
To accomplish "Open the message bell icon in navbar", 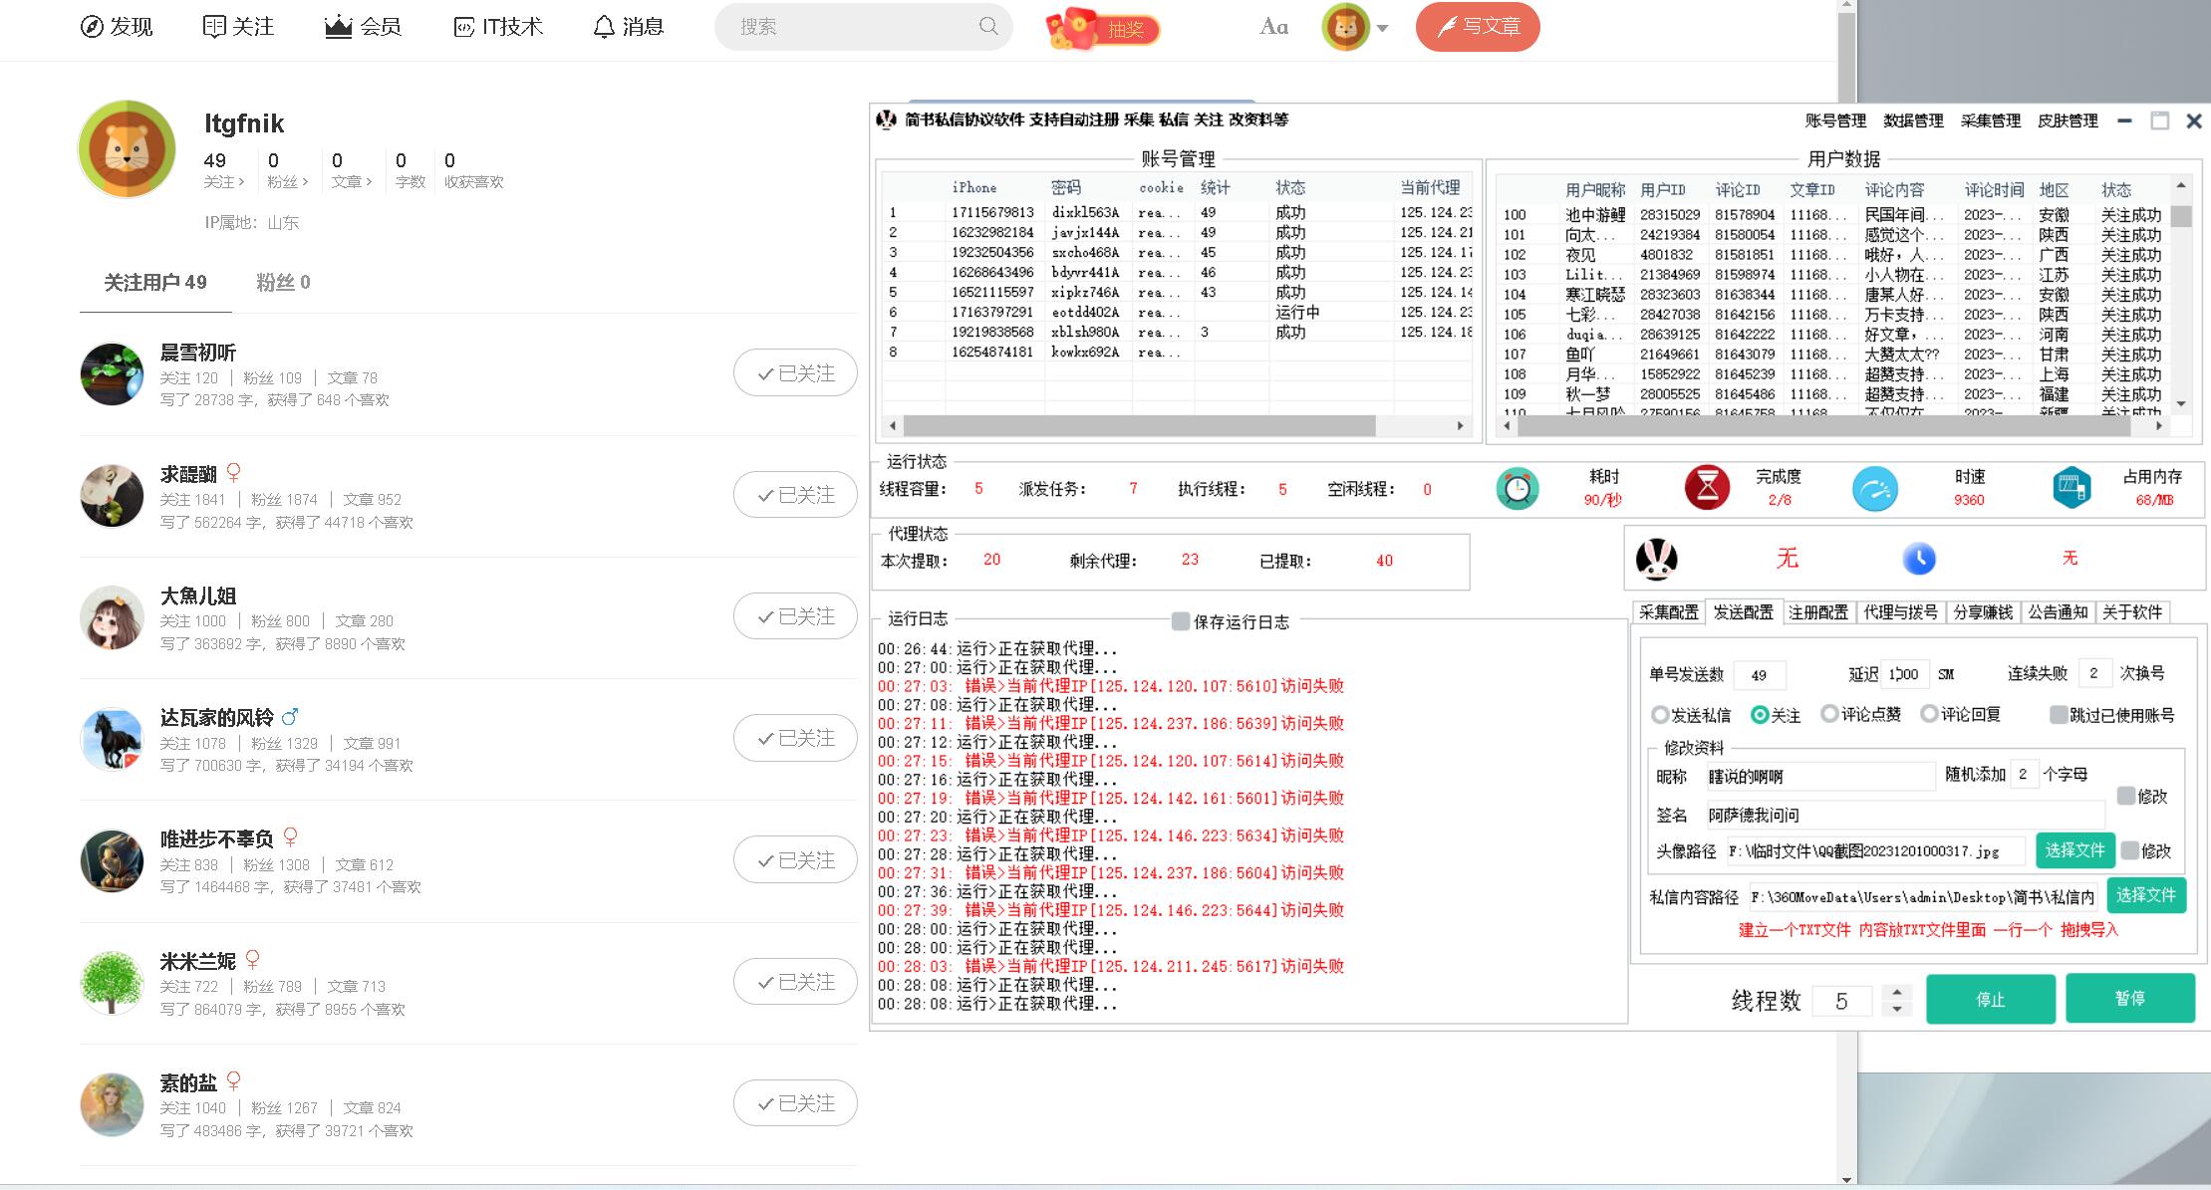I will click(x=604, y=27).
